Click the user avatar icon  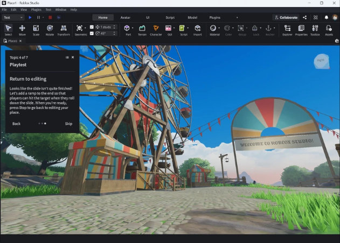[335, 18]
